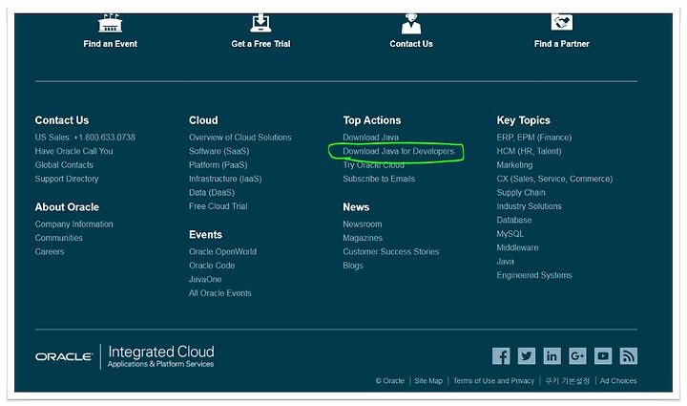Click the Contact Us headset person icon
Image resolution: width=687 pixels, height=406 pixels.
point(411,23)
